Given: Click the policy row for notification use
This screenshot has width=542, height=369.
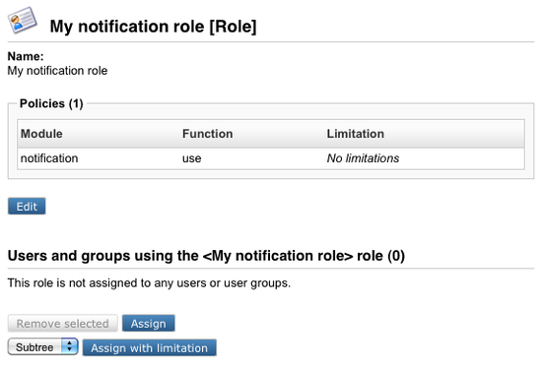Looking at the screenshot, I should [271, 158].
